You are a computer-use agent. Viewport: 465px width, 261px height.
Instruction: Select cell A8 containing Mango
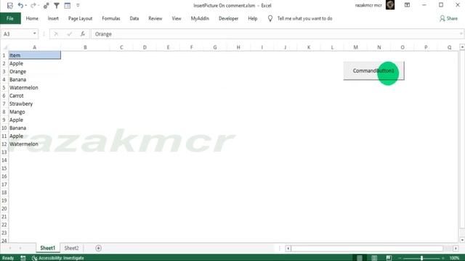pos(34,112)
